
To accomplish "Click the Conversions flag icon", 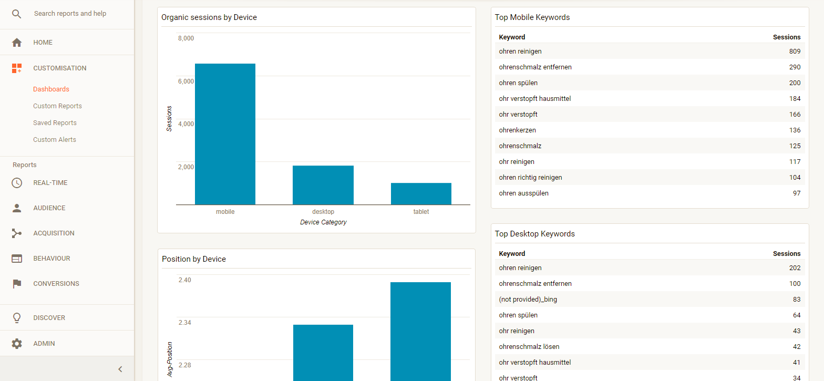I will pyautogui.click(x=17, y=284).
